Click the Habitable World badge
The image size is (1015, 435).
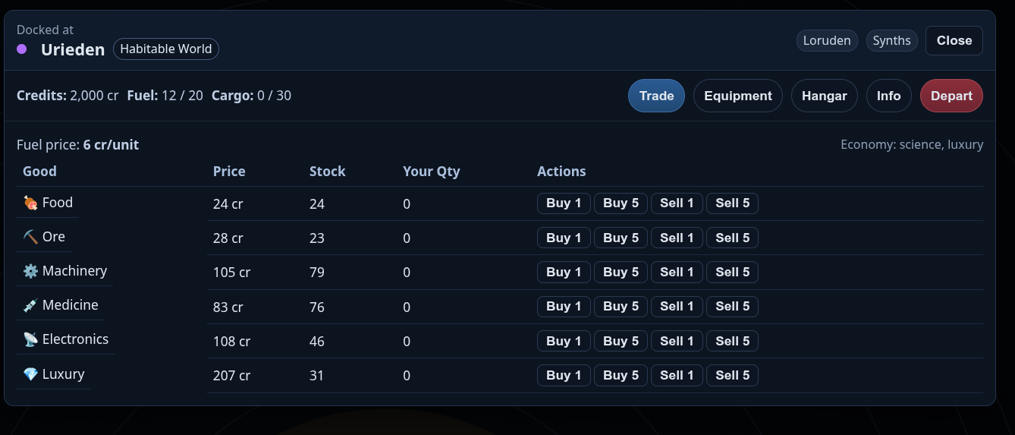[166, 49]
